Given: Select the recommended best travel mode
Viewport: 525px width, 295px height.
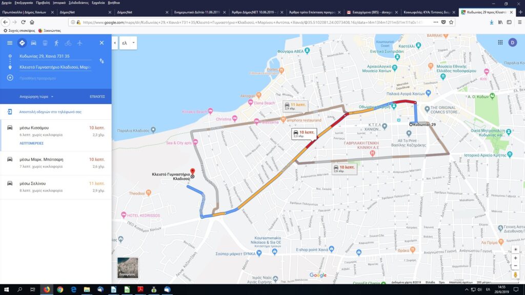Looking at the screenshot, I should point(22,43).
